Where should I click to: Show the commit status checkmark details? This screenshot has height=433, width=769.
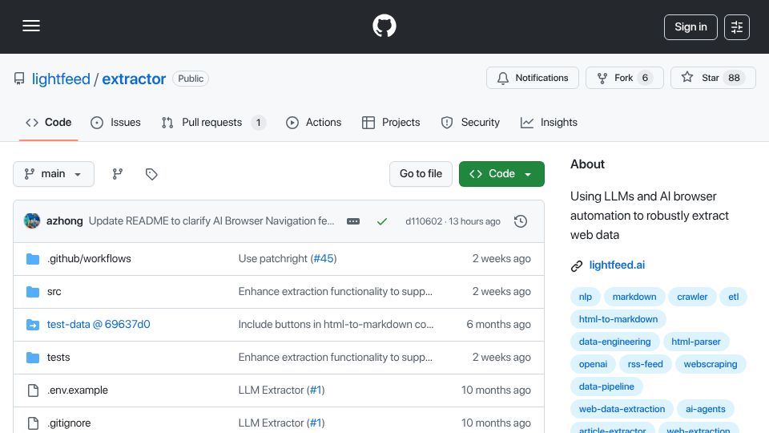(x=382, y=221)
